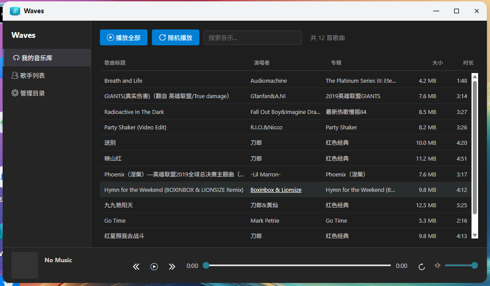Click the 播放全部 play all button
The width and height of the screenshot is (490, 286).
124,38
